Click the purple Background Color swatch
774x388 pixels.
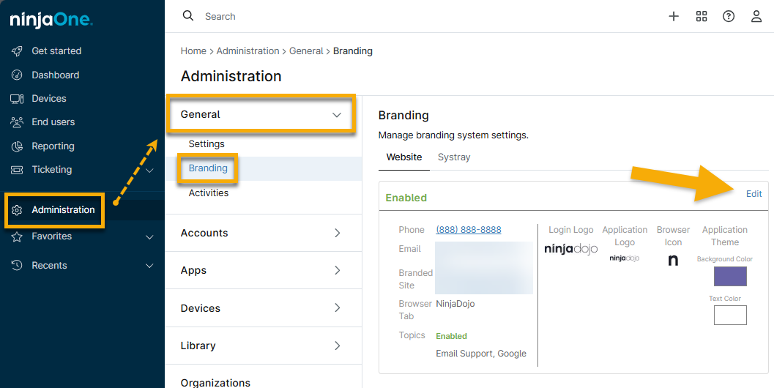pos(730,276)
